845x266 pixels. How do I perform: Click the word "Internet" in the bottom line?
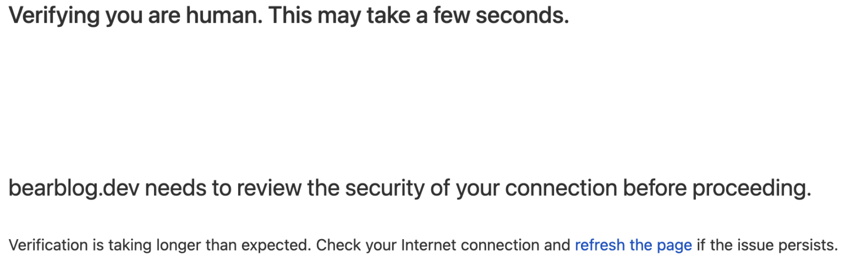(429, 245)
